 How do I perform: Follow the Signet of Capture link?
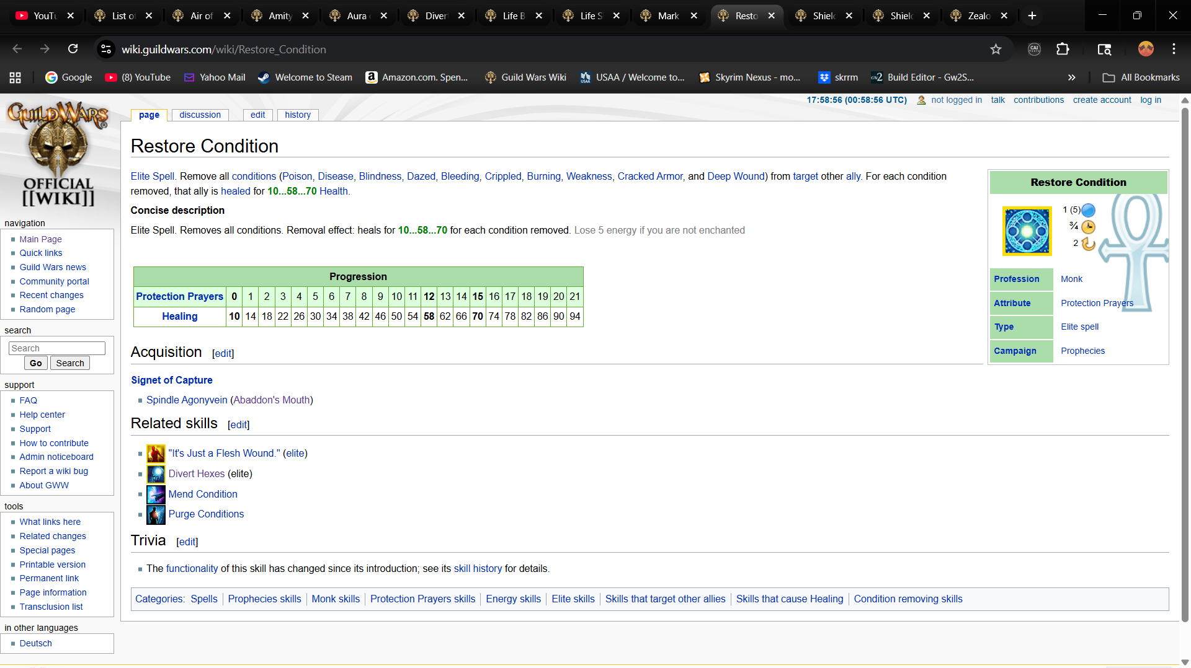tap(172, 380)
